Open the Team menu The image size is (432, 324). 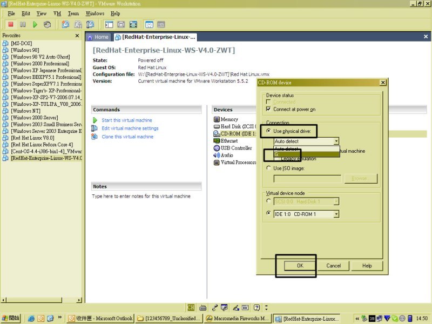click(x=73, y=13)
